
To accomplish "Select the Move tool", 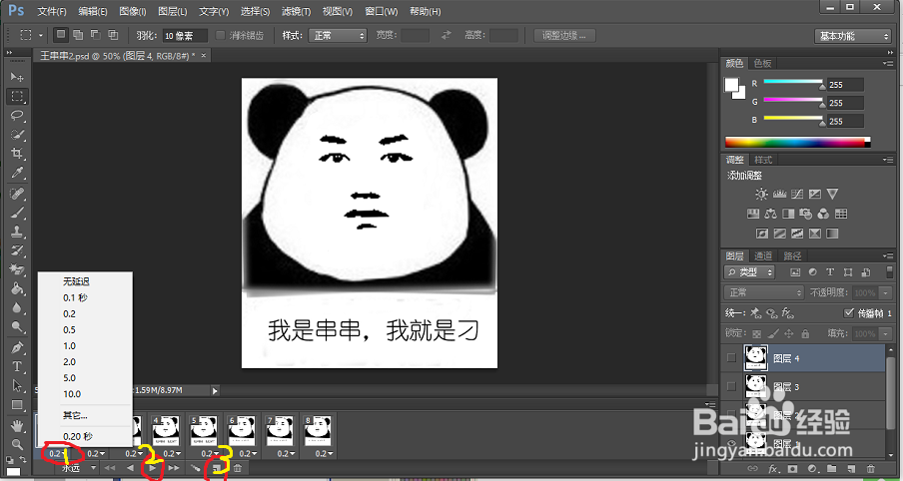I will 17,77.
